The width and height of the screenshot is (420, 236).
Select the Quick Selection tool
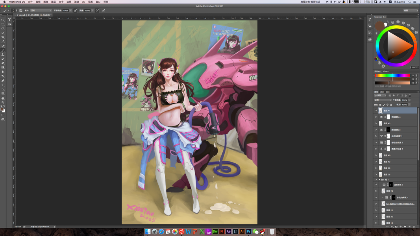pyautogui.click(x=3, y=33)
